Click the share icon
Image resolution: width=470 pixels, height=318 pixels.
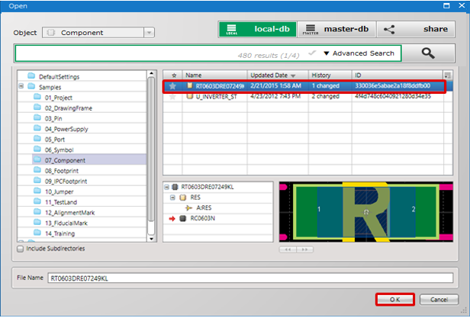[x=389, y=30]
